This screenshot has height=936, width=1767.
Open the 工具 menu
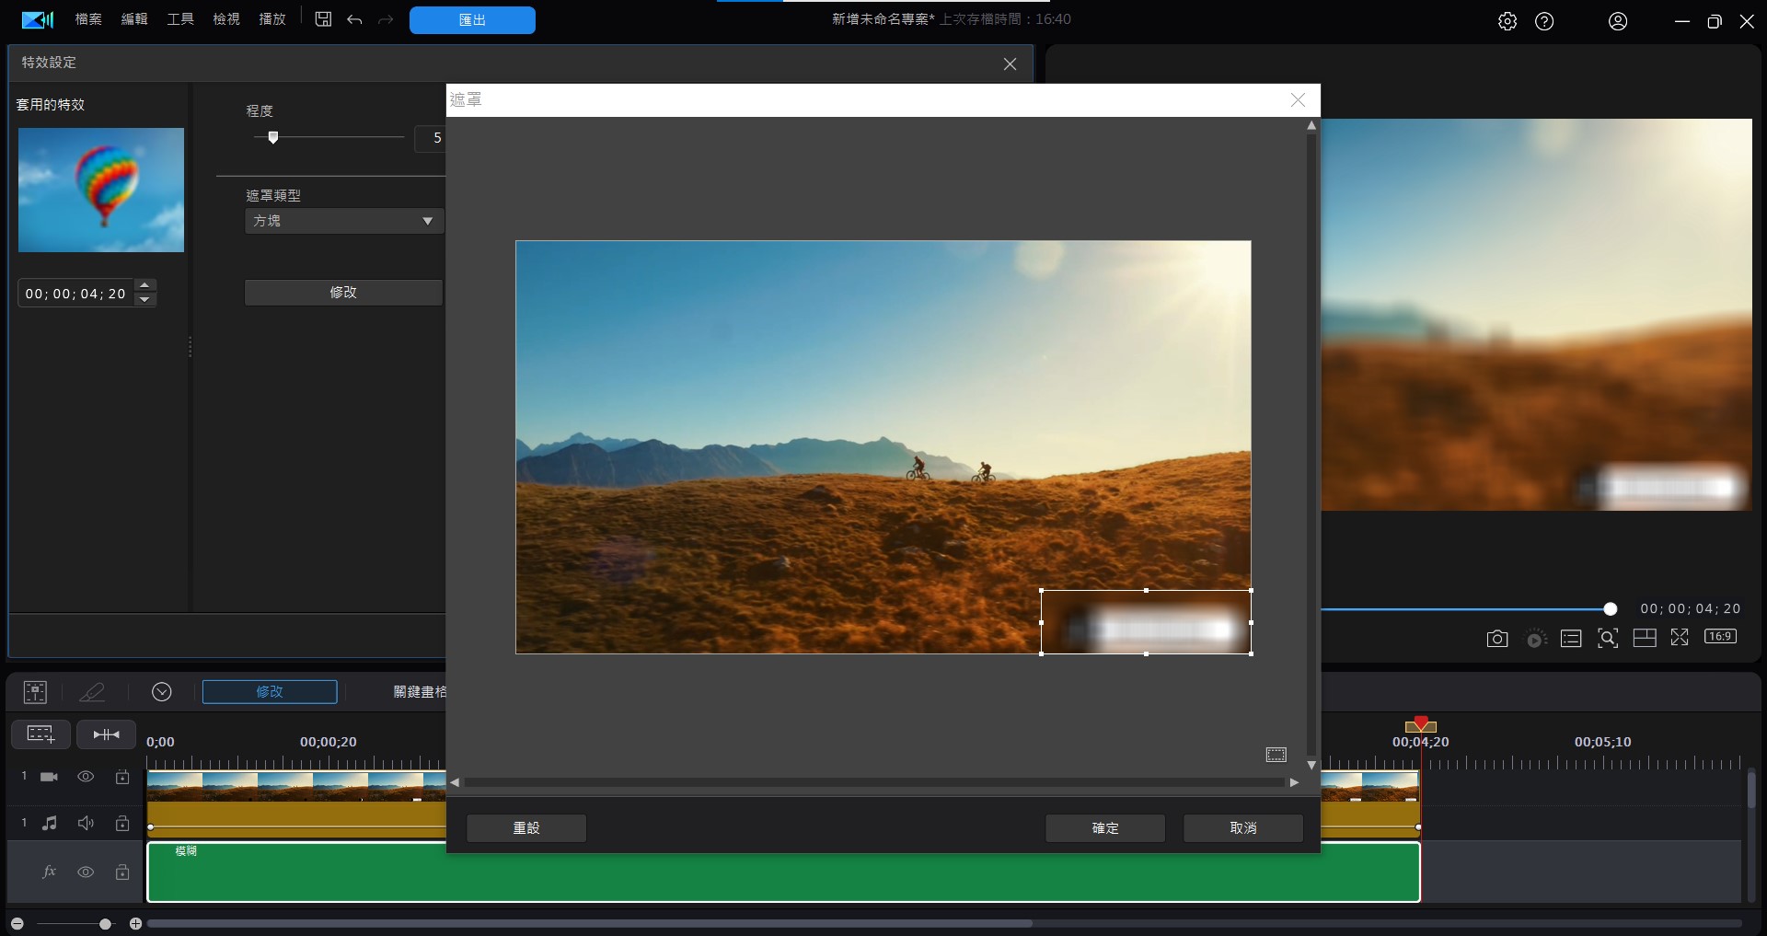tap(180, 19)
